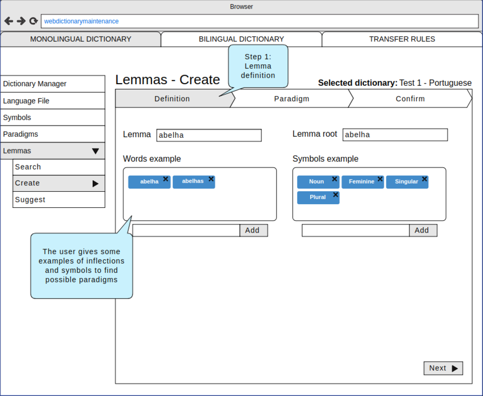Viewport: 483px width, 396px height.
Task: Open the Transfer Rules tab
Action: coord(402,39)
